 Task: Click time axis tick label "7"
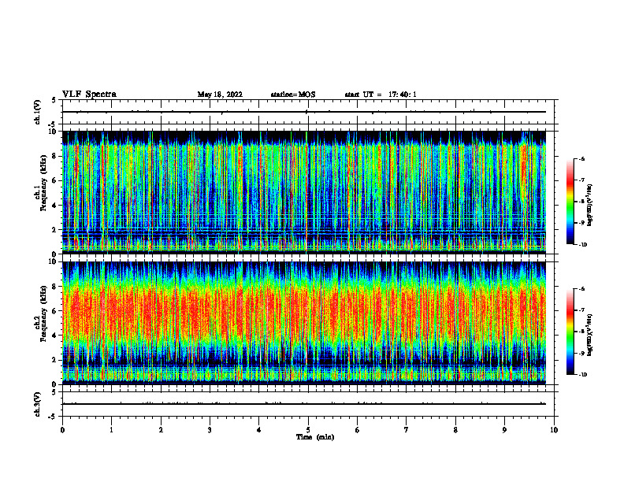(407, 430)
